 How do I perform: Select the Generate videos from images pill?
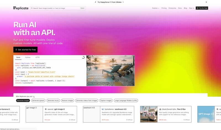(87, 100)
